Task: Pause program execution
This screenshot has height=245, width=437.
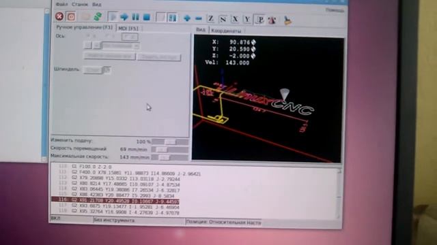Action: [135, 17]
